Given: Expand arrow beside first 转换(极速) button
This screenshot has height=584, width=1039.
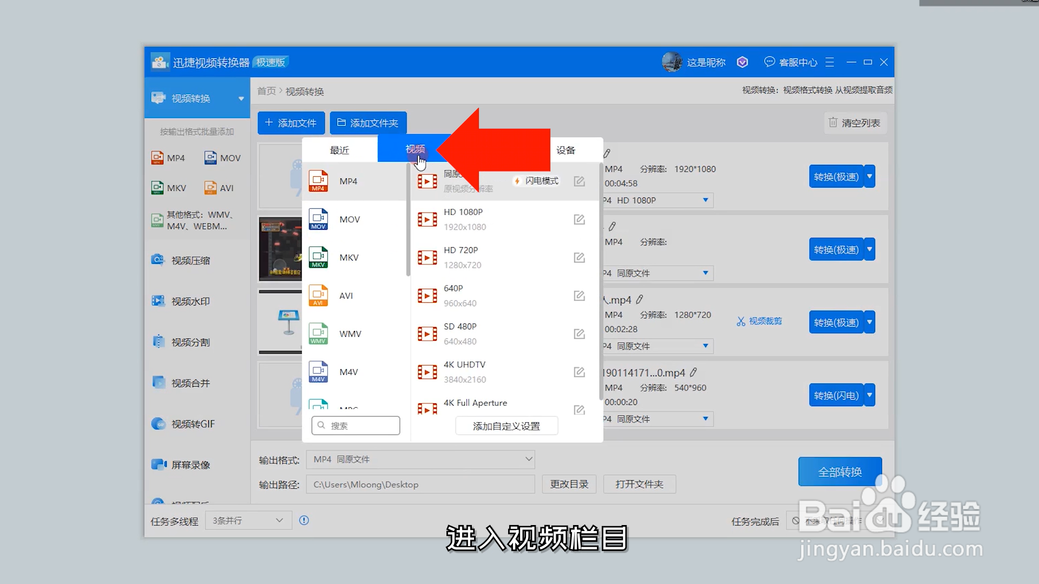Looking at the screenshot, I should [870, 176].
